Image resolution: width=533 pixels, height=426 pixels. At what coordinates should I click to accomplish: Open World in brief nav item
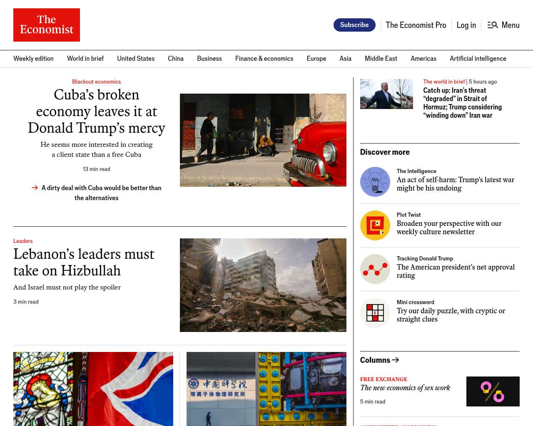pos(85,59)
